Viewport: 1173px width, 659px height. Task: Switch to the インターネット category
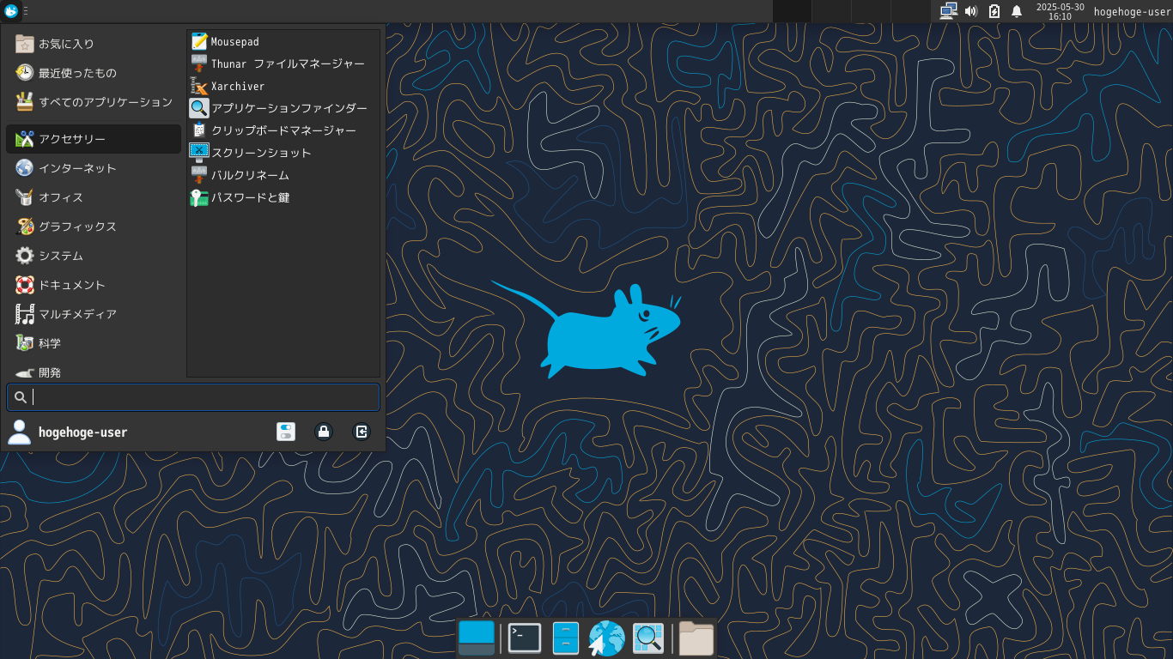pos(94,168)
